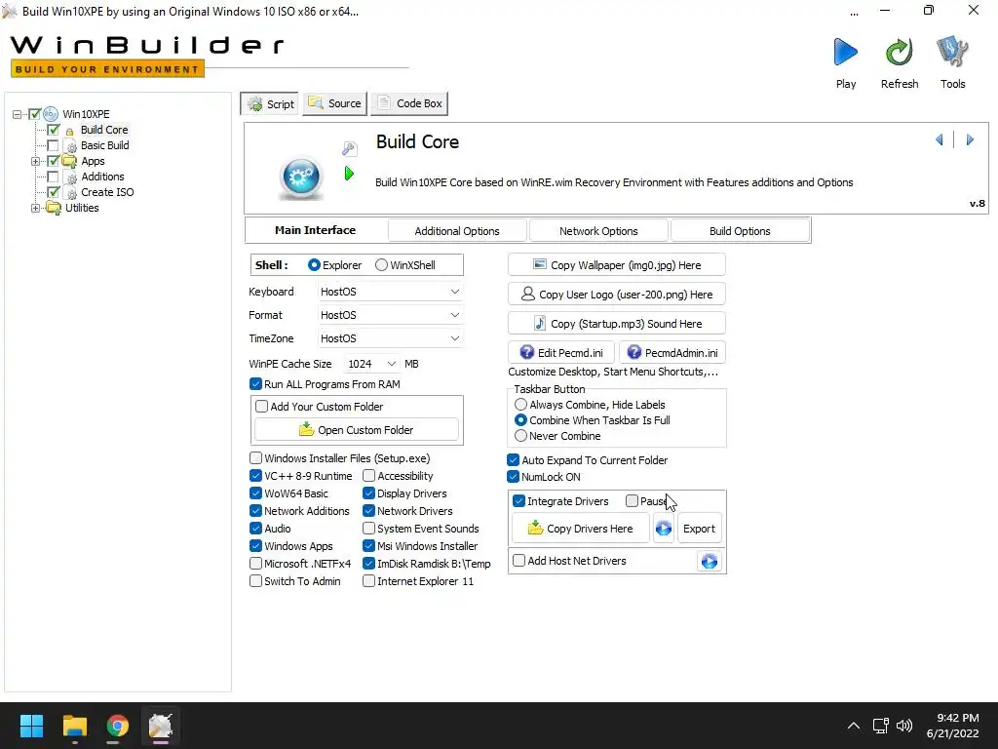Viewport: 998px width, 749px height.
Task: Expand the Apps tree node
Action: [36, 161]
